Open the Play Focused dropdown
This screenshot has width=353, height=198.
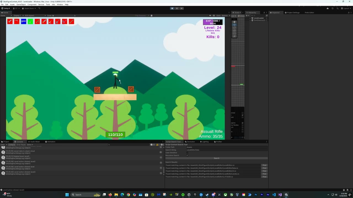(x=141, y=15)
